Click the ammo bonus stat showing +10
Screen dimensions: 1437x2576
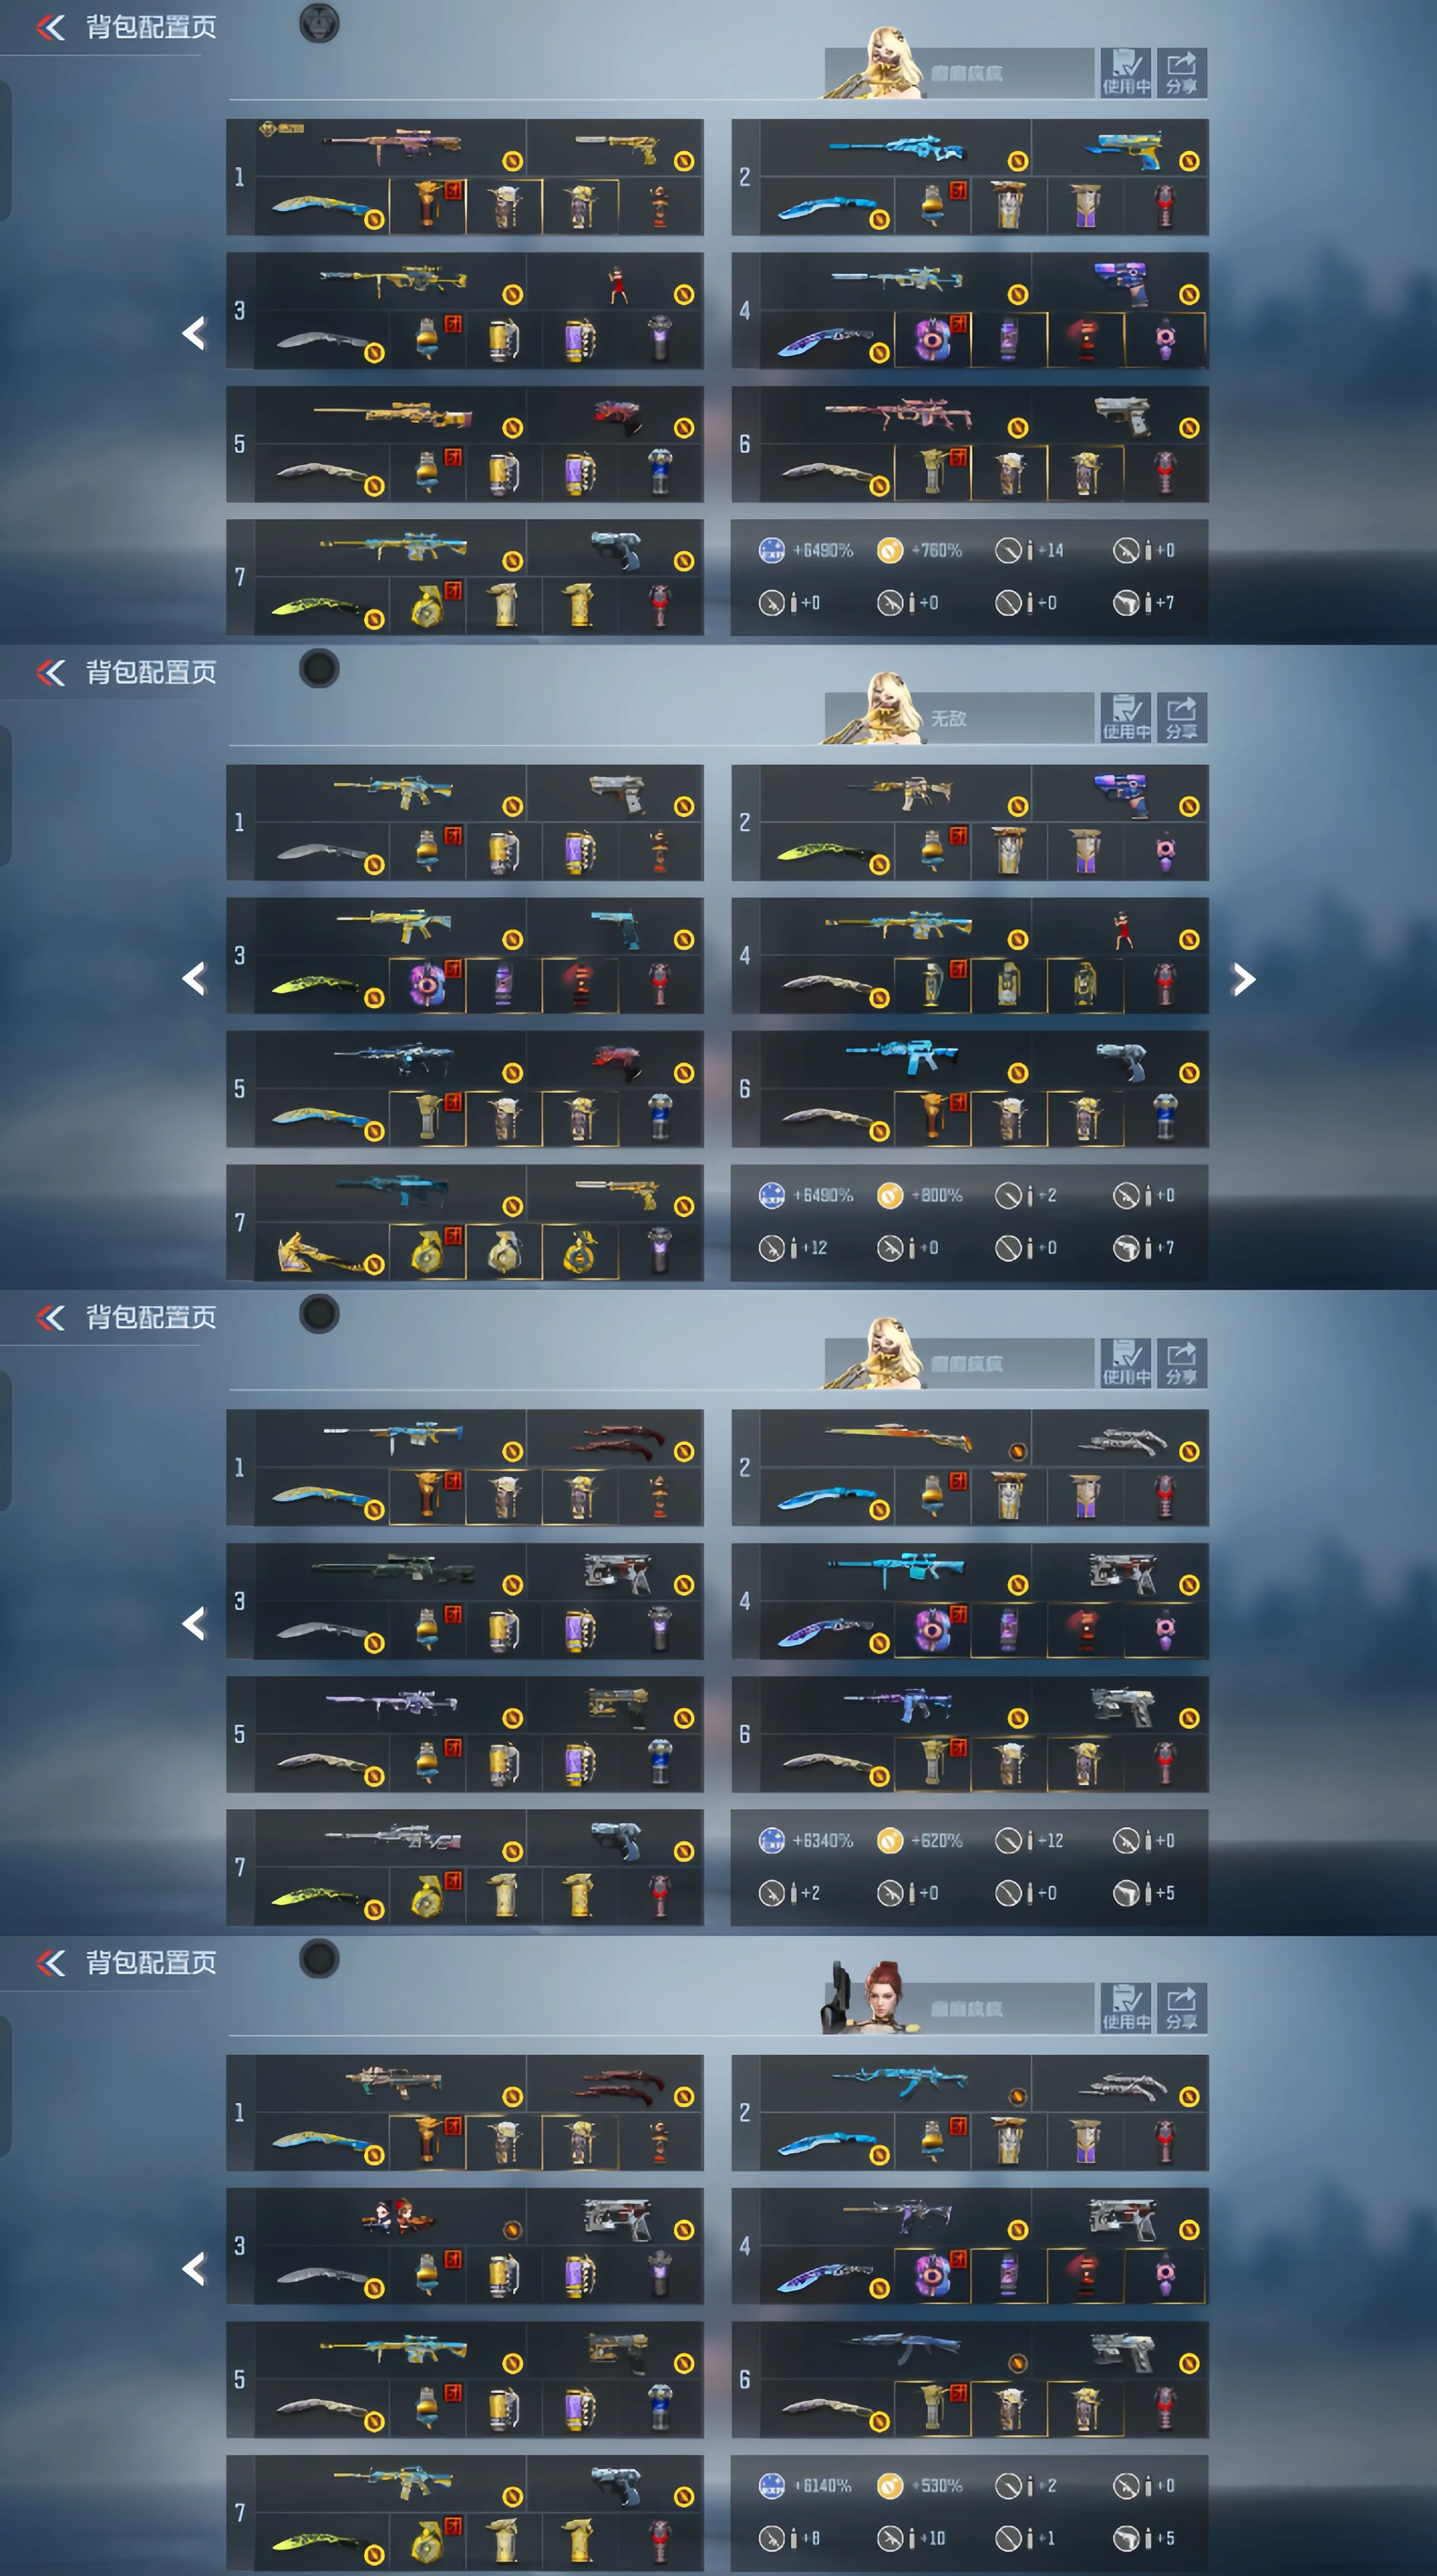tap(911, 2538)
